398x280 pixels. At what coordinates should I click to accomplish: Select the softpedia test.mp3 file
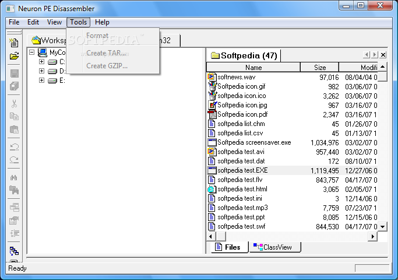coord(242,208)
